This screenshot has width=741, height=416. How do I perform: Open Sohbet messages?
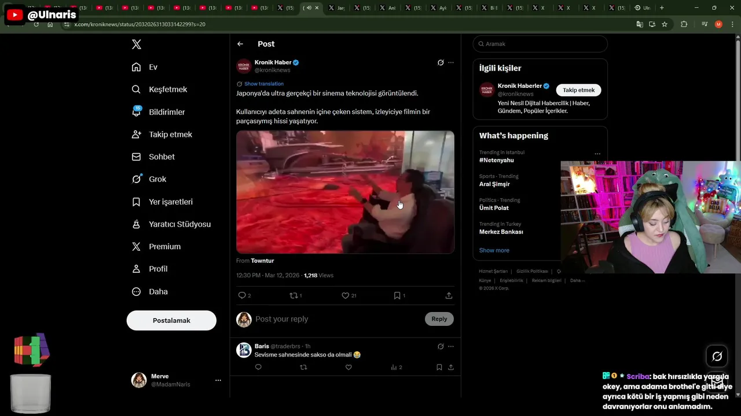(x=153, y=157)
